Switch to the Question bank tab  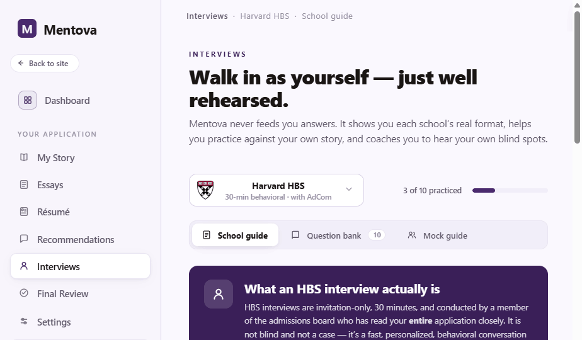pos(338,235)
